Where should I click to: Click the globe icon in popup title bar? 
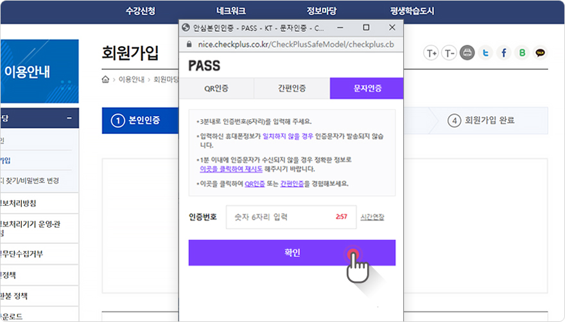click(186, 28)
